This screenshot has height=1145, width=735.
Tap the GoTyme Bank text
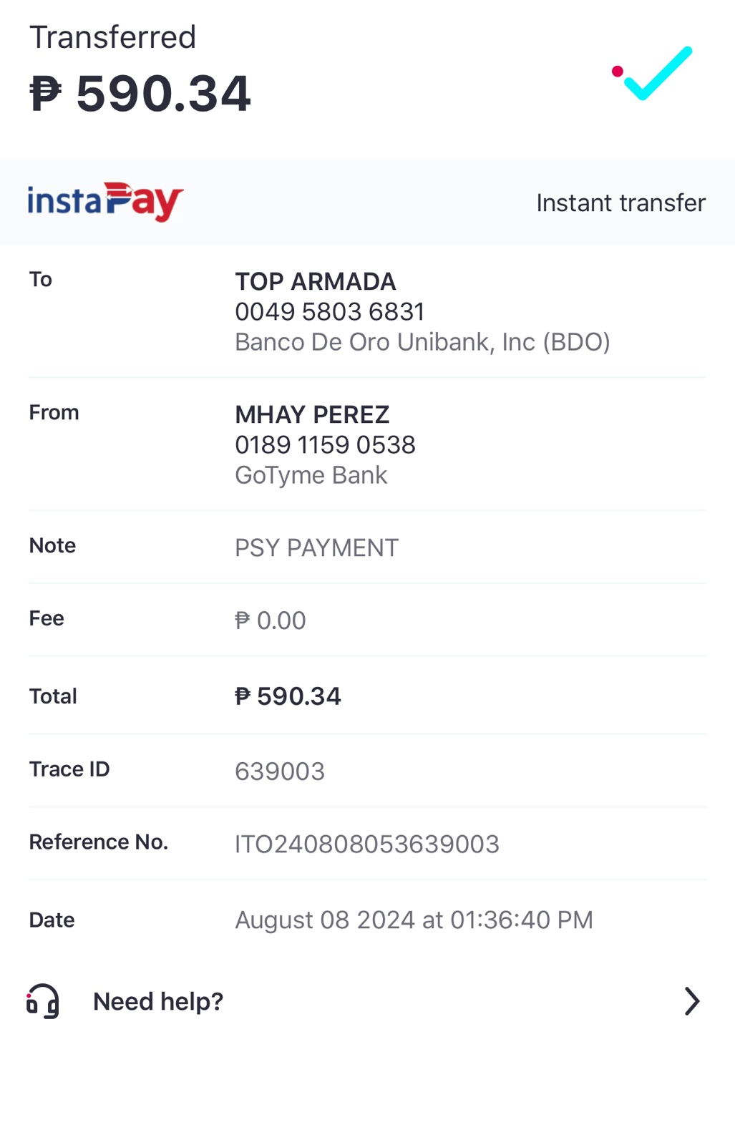point(311,475)
